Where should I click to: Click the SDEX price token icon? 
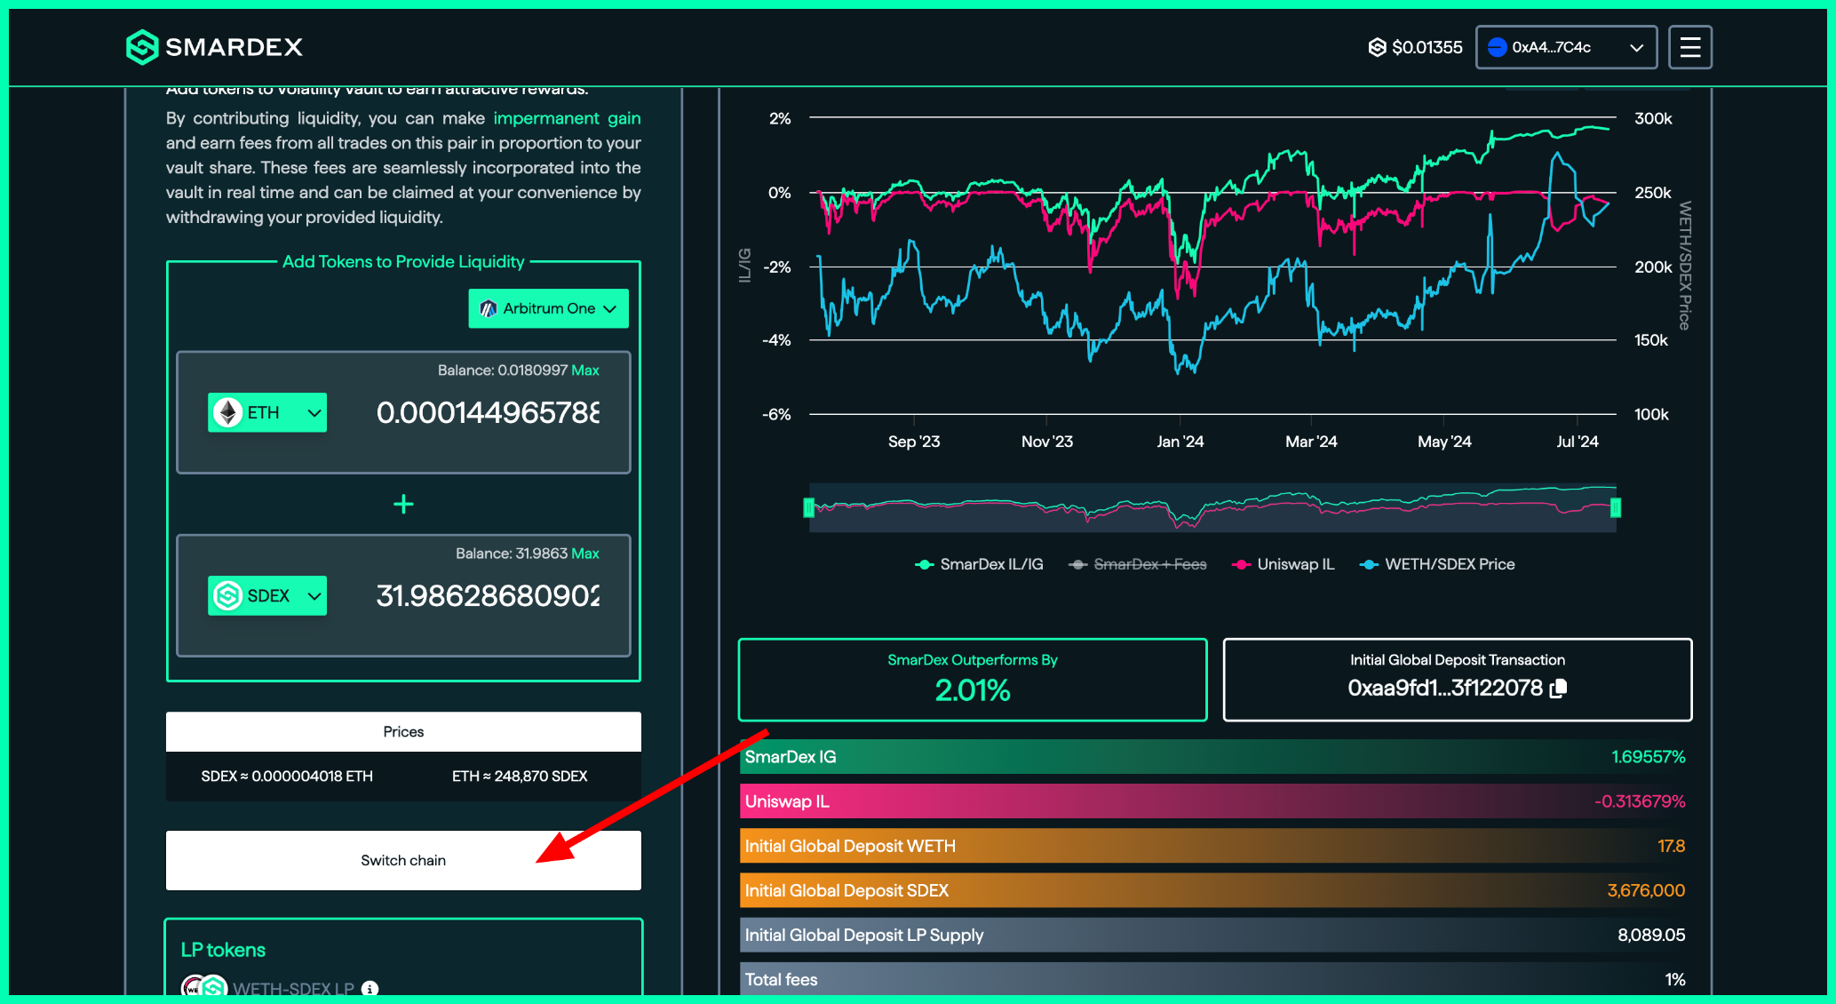coord(1377,47)
